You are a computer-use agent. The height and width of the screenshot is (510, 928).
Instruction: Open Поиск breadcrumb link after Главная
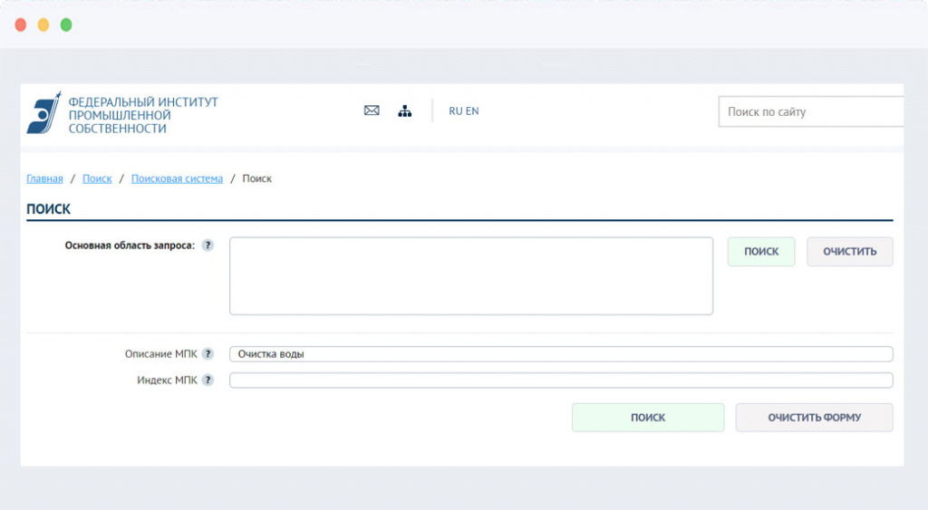point(97,178)
